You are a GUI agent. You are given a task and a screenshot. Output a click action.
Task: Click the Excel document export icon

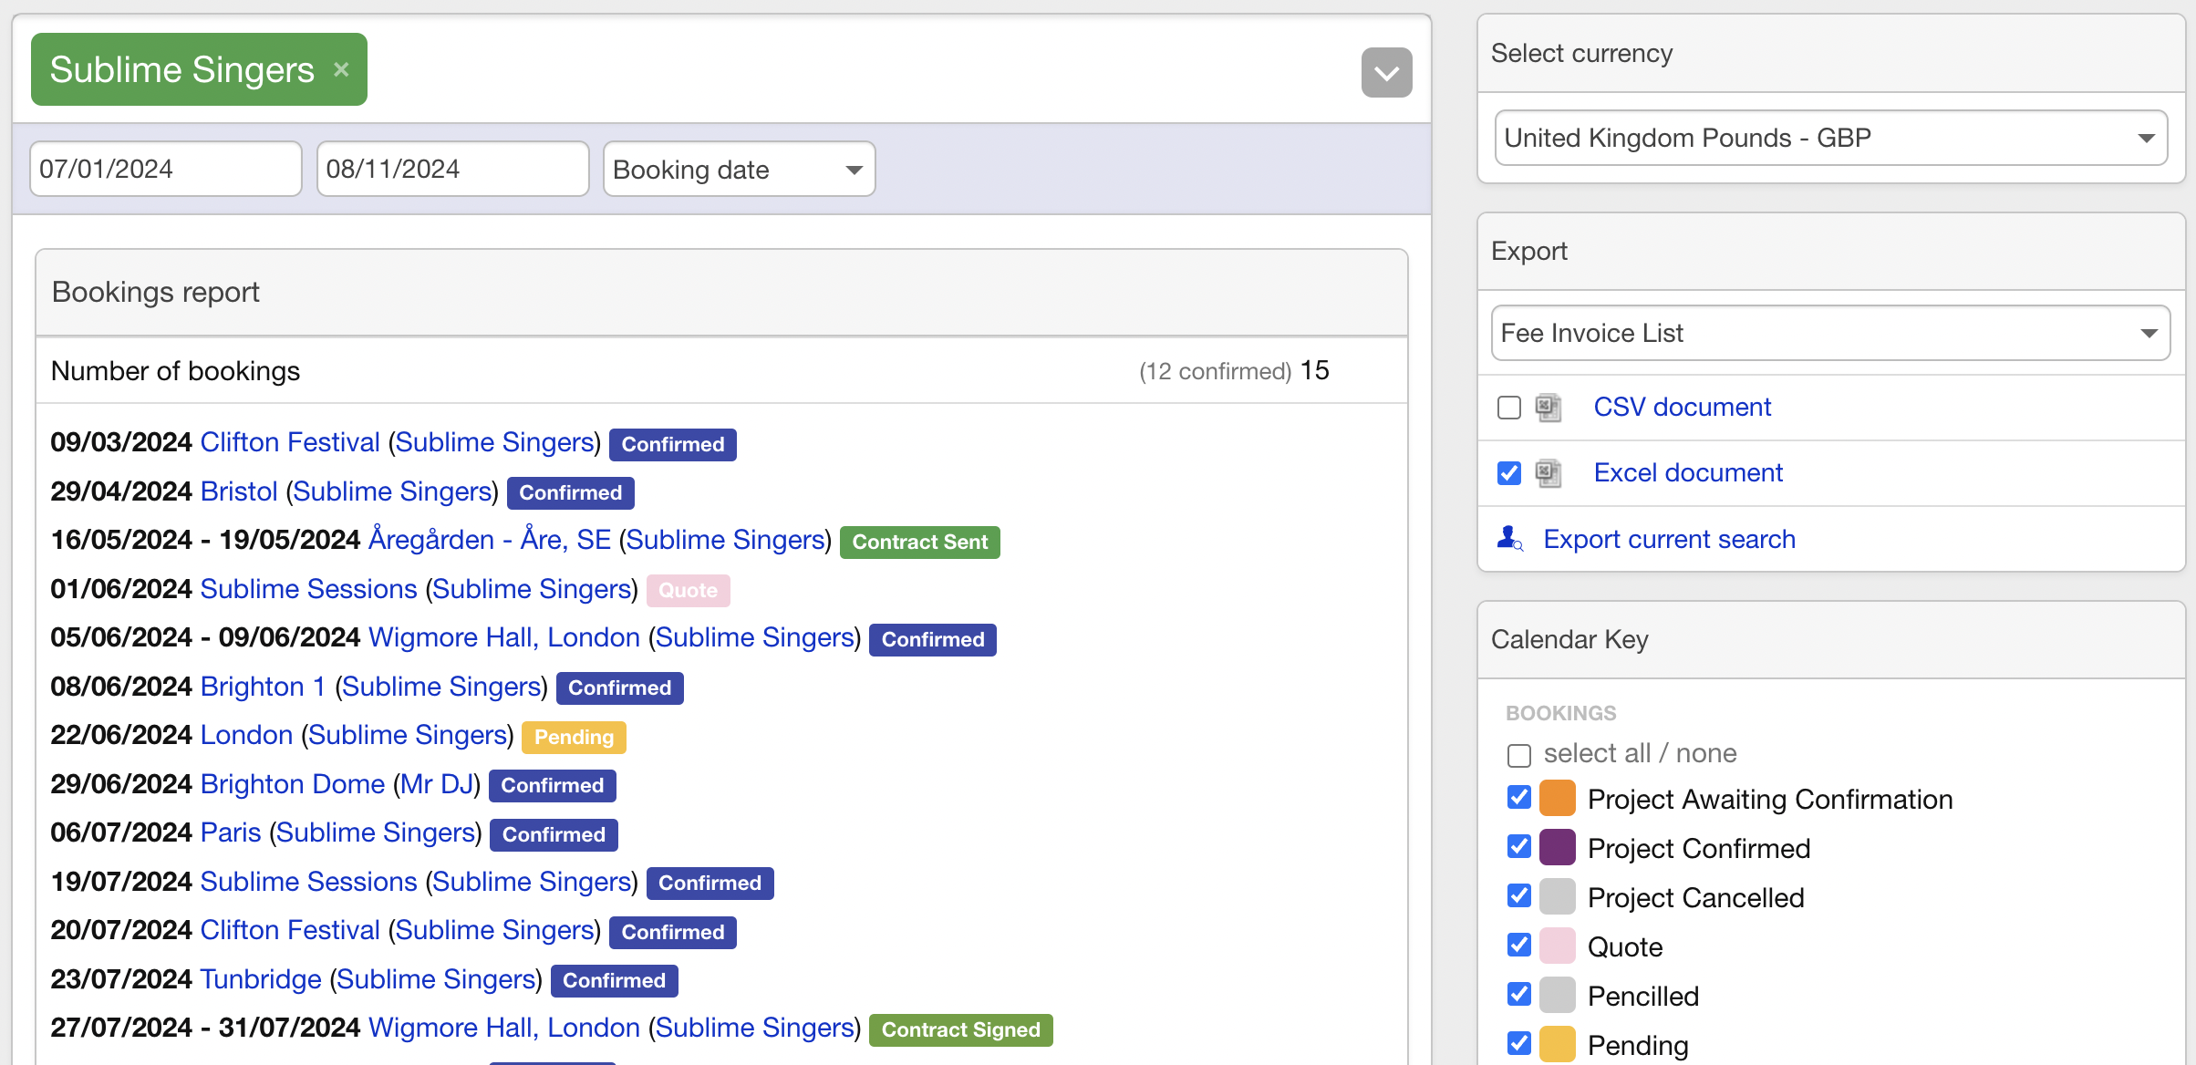(x=1552, y=471)
